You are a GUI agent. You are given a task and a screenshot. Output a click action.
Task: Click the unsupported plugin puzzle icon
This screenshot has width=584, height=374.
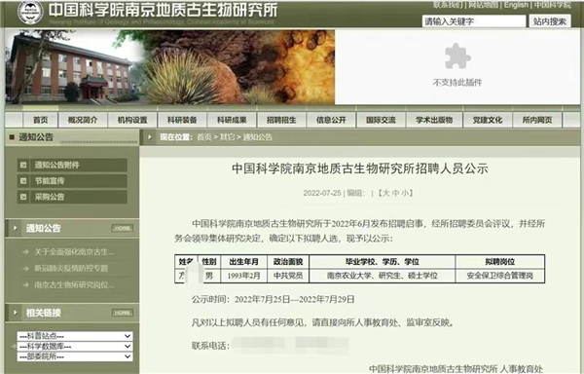pos(457,56)
